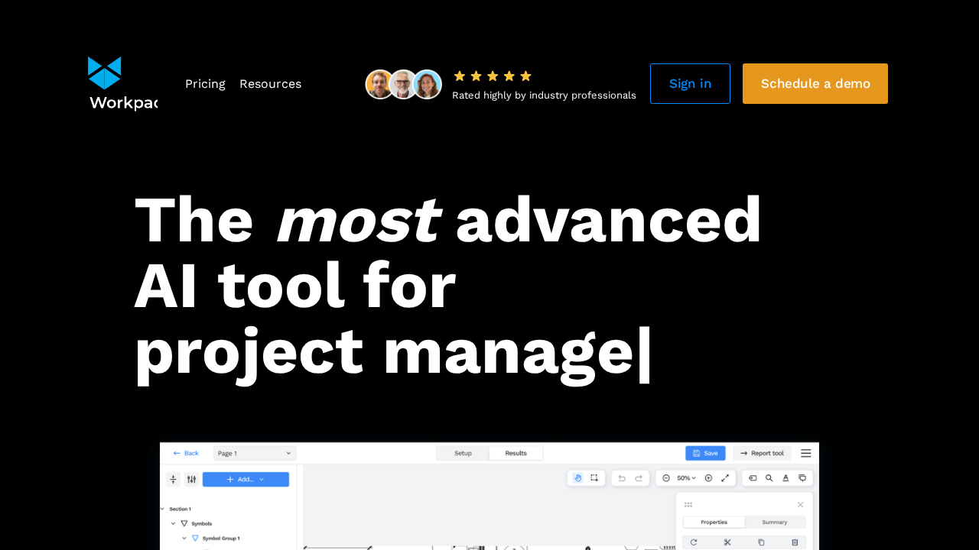Click the trash delete icon
979x550 pixels.
795,542
